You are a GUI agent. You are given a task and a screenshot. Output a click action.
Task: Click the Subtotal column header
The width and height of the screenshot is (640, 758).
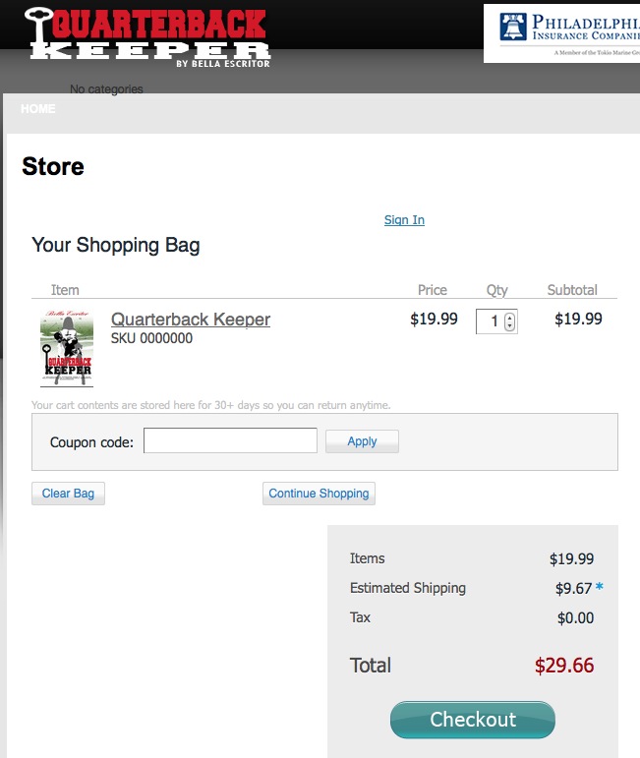click(x=572, y=290)
